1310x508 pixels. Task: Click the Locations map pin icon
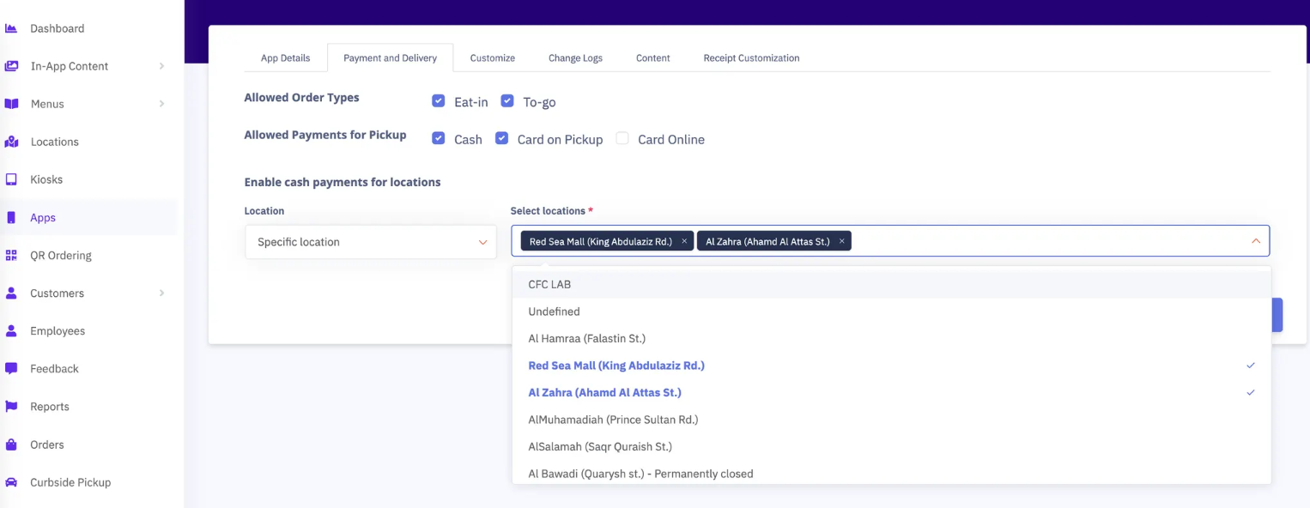click(11, 142)
